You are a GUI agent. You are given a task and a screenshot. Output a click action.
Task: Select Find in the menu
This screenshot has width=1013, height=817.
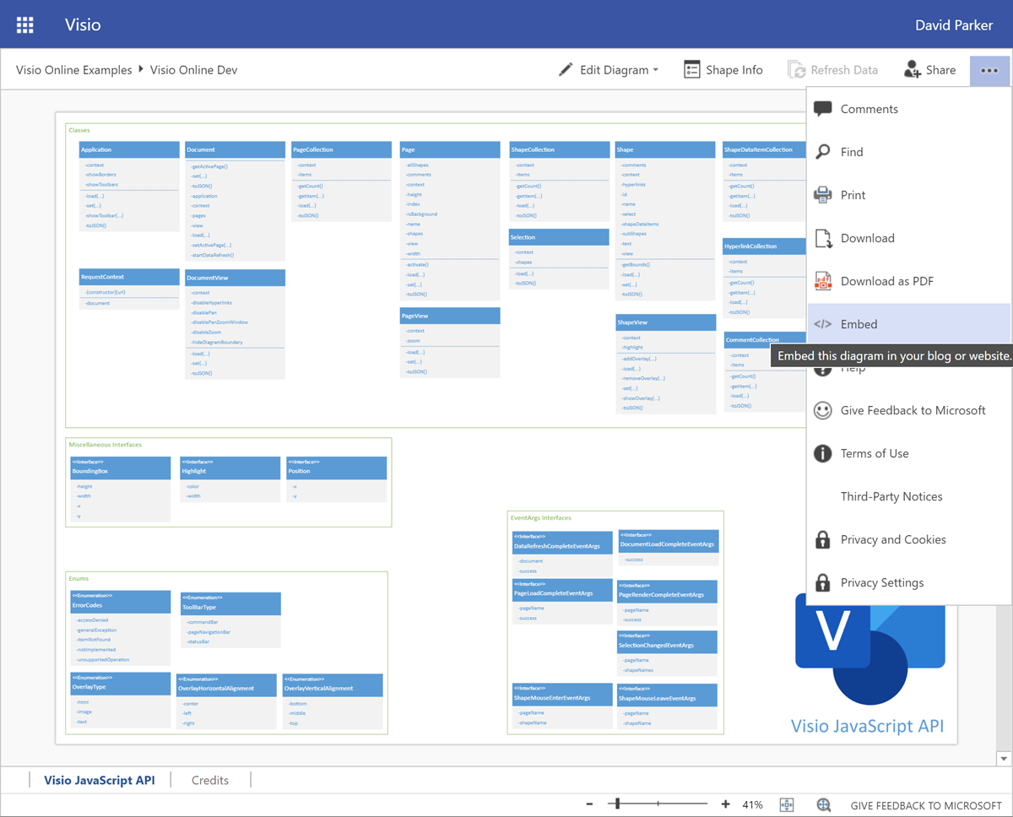coord(853,152)
